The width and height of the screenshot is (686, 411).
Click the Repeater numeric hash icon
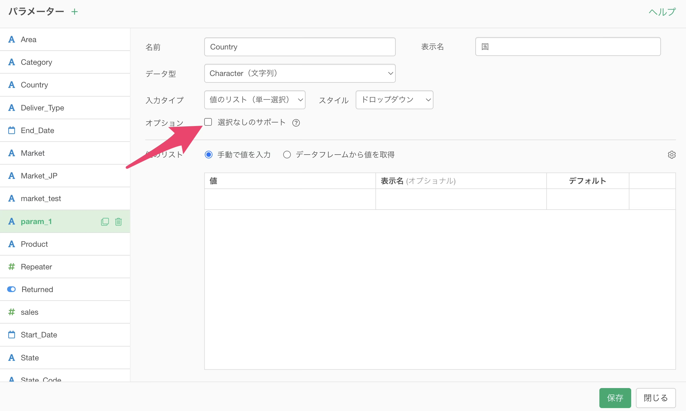[x=11, y=267]
